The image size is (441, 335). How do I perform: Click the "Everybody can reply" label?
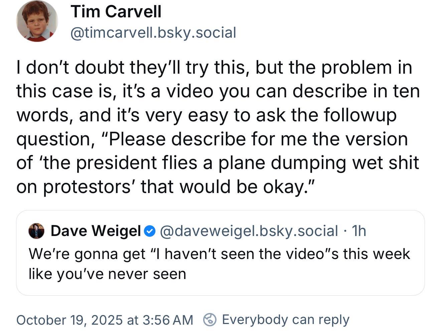coord(285,319)
